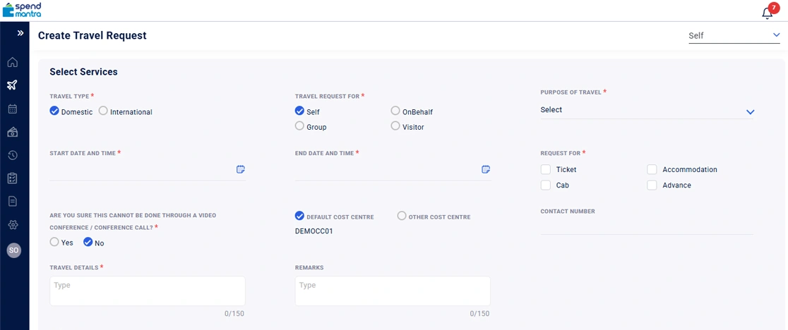The image size is (788, 330).
Task: Choose Self for travel request
Action: click(299, 111)
